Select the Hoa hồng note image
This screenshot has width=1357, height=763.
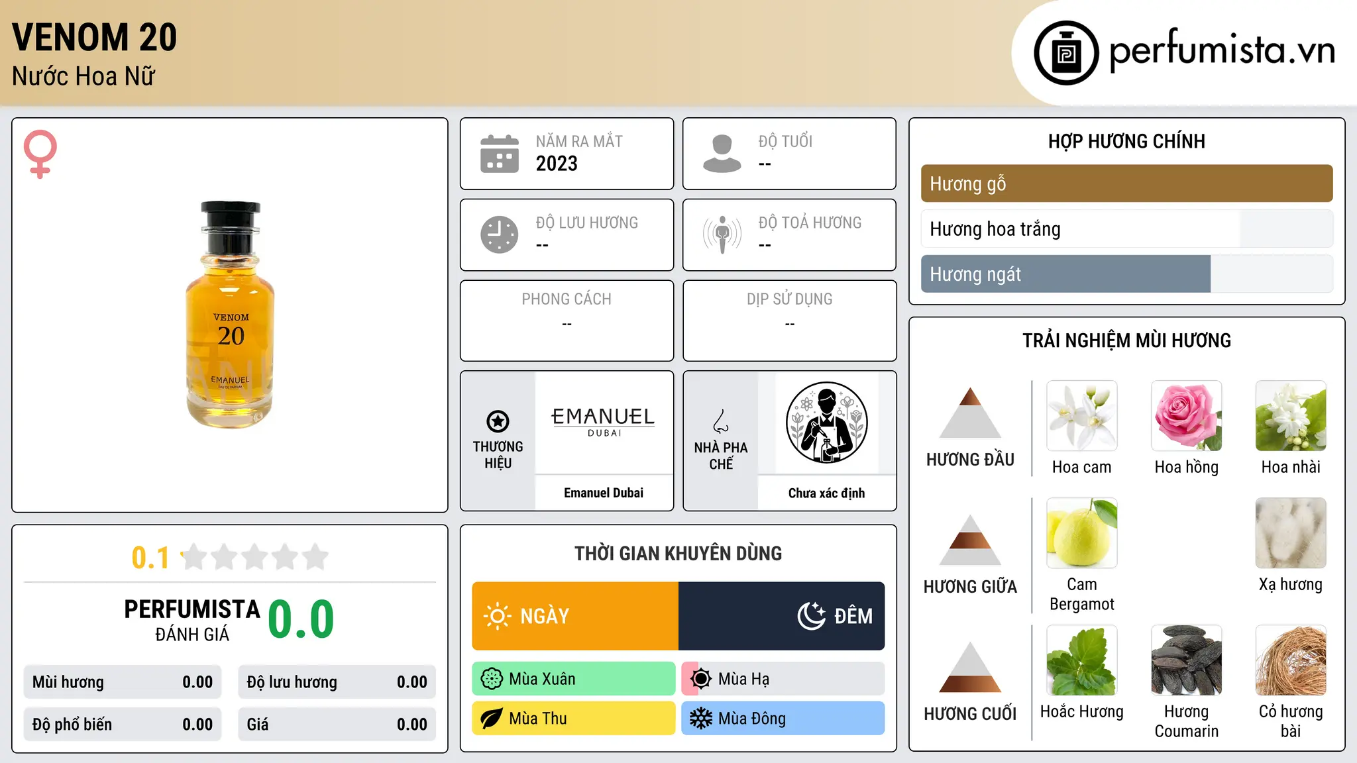[1187, 416]
